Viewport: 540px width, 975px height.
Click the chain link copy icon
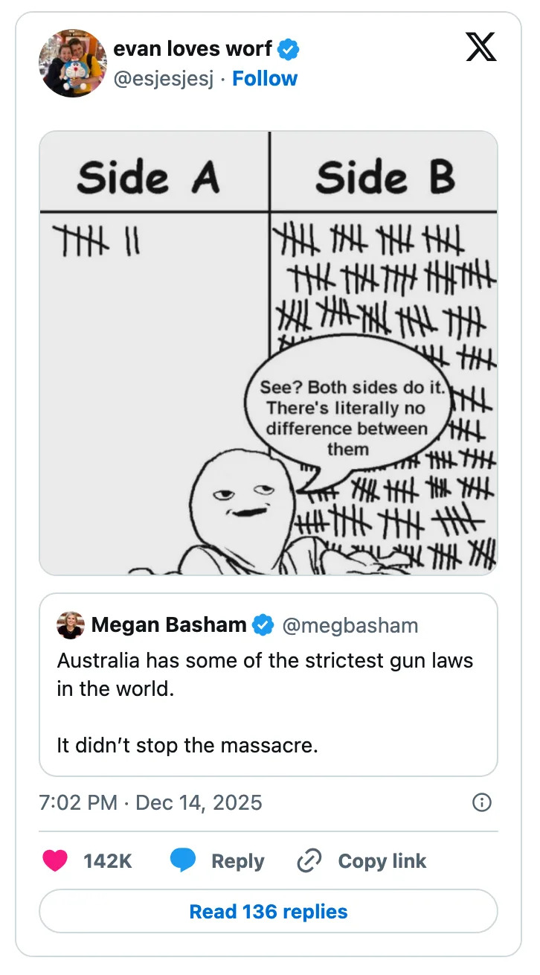308,861
